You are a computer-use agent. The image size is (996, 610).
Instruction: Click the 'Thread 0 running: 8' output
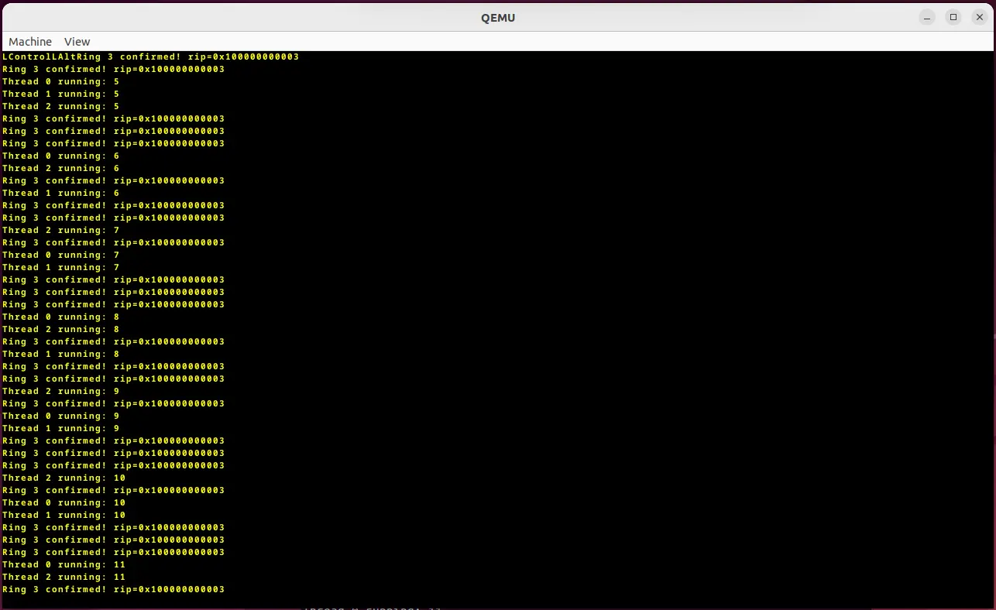click(x=60, y=317)
